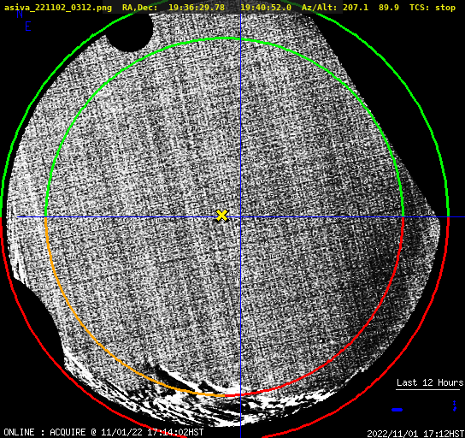Select the asiva_221102_0312.png filename label
The image size is (465, 438).
point(58,8)
